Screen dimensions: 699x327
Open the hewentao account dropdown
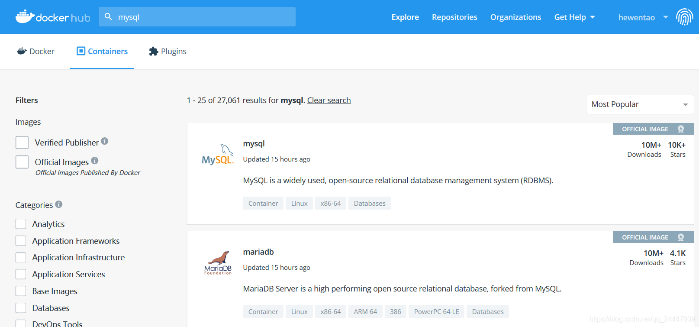coord(643,17)
